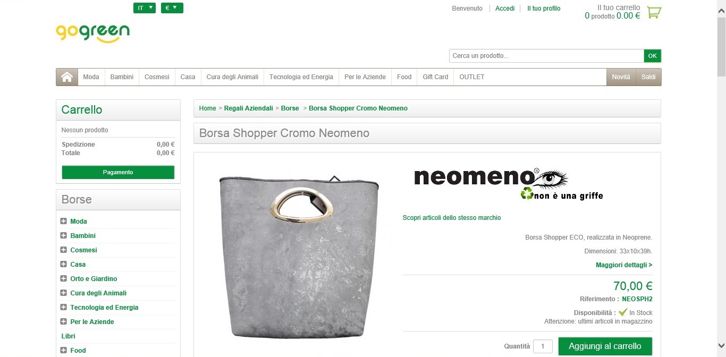Expand Food plus icon in sidebar

[64, 350]
